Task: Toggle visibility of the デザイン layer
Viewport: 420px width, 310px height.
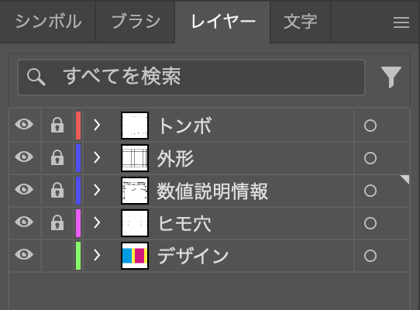Action: (x=24, y=254)
